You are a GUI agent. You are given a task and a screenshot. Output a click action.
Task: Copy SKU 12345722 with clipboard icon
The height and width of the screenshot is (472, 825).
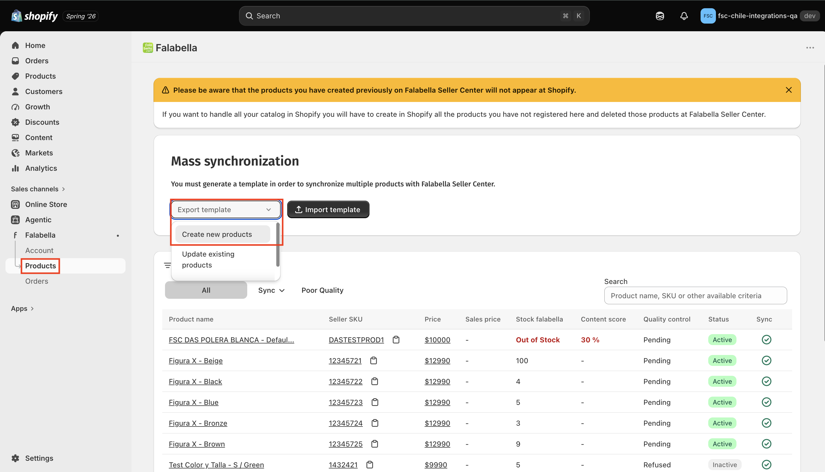click(x=374, y=381)
